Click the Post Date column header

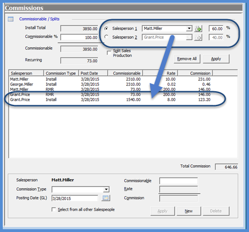pos(93,73)
